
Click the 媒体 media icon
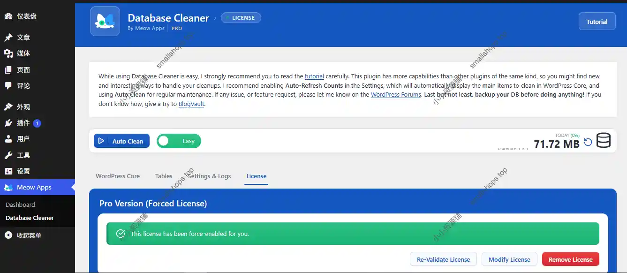click(x=8, y=53)
